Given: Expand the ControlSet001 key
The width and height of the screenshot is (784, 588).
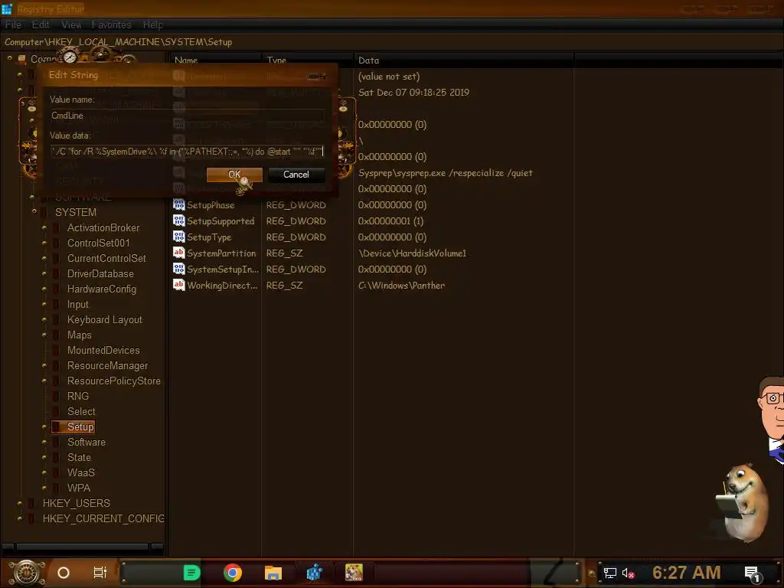Looking at the screenshot, I should tap(44, 243).
